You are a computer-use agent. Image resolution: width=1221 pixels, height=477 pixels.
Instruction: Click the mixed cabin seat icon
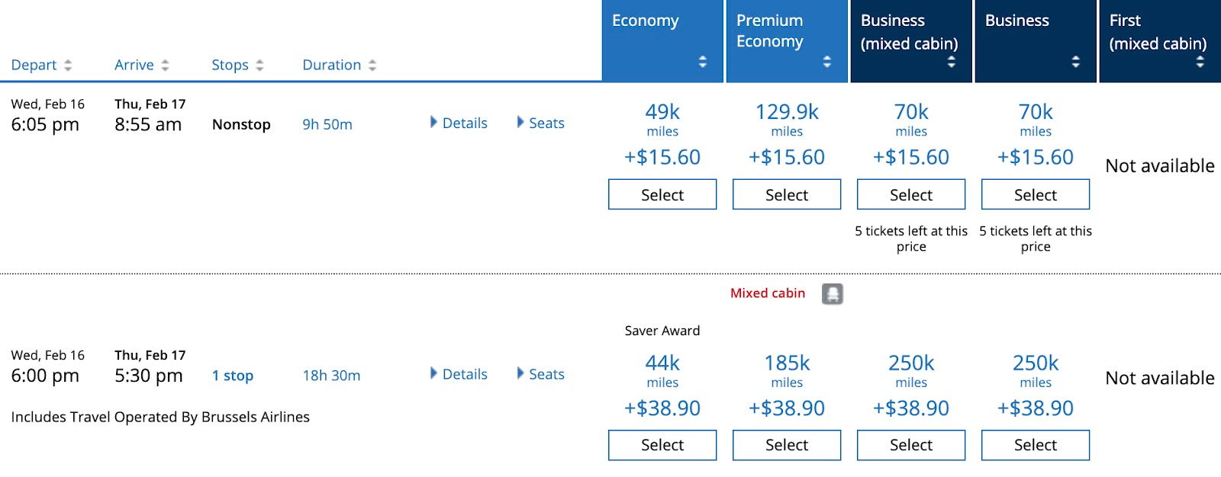(832, 294)
